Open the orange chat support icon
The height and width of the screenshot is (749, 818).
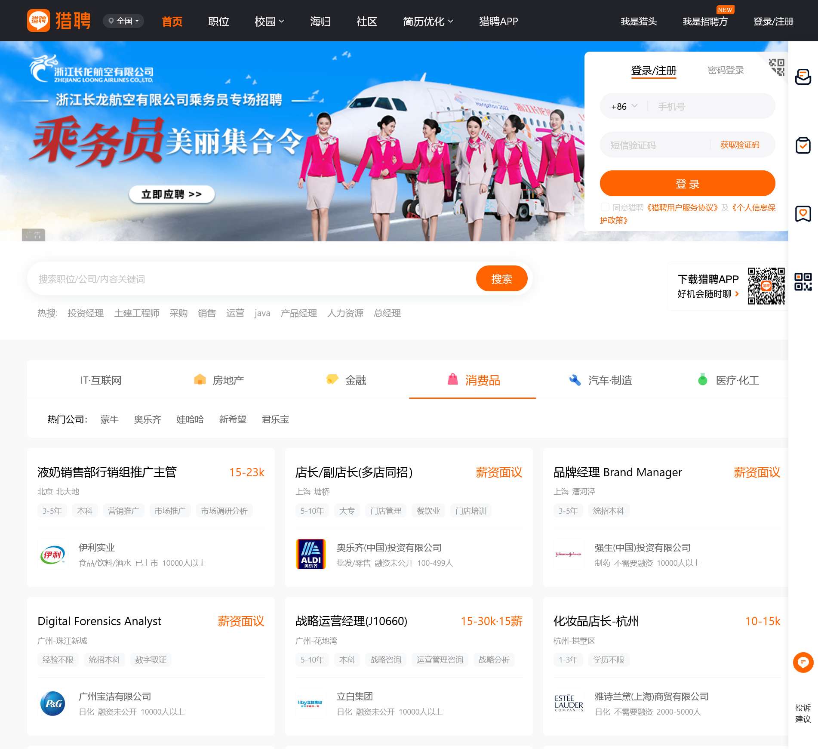pos(803,663)
